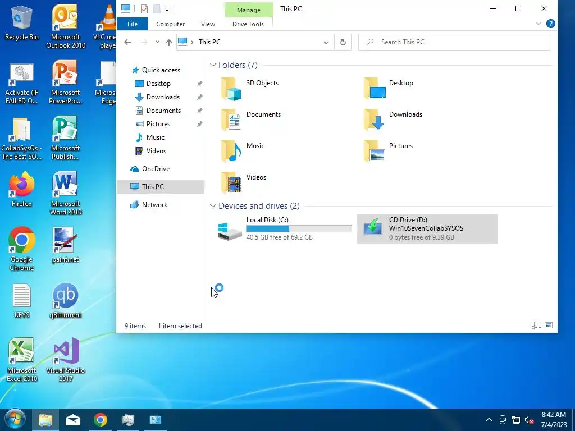Image resolution: width=575 pixels, height=431 pixels.
Task: Open the Computer ribbon tab
Action: (170, 24)
